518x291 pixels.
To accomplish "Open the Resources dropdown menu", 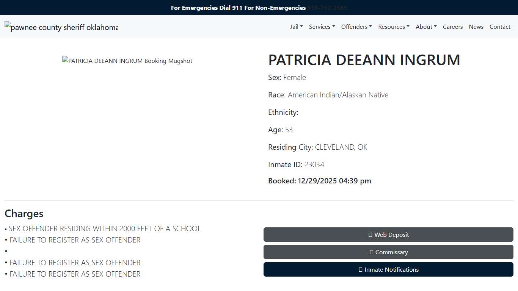I will point(393,27).
